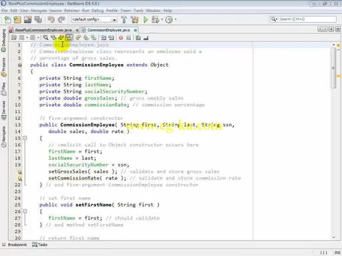Open the Source menu
The height and width of the screenshot is (256, 342).
click(55, 11)
